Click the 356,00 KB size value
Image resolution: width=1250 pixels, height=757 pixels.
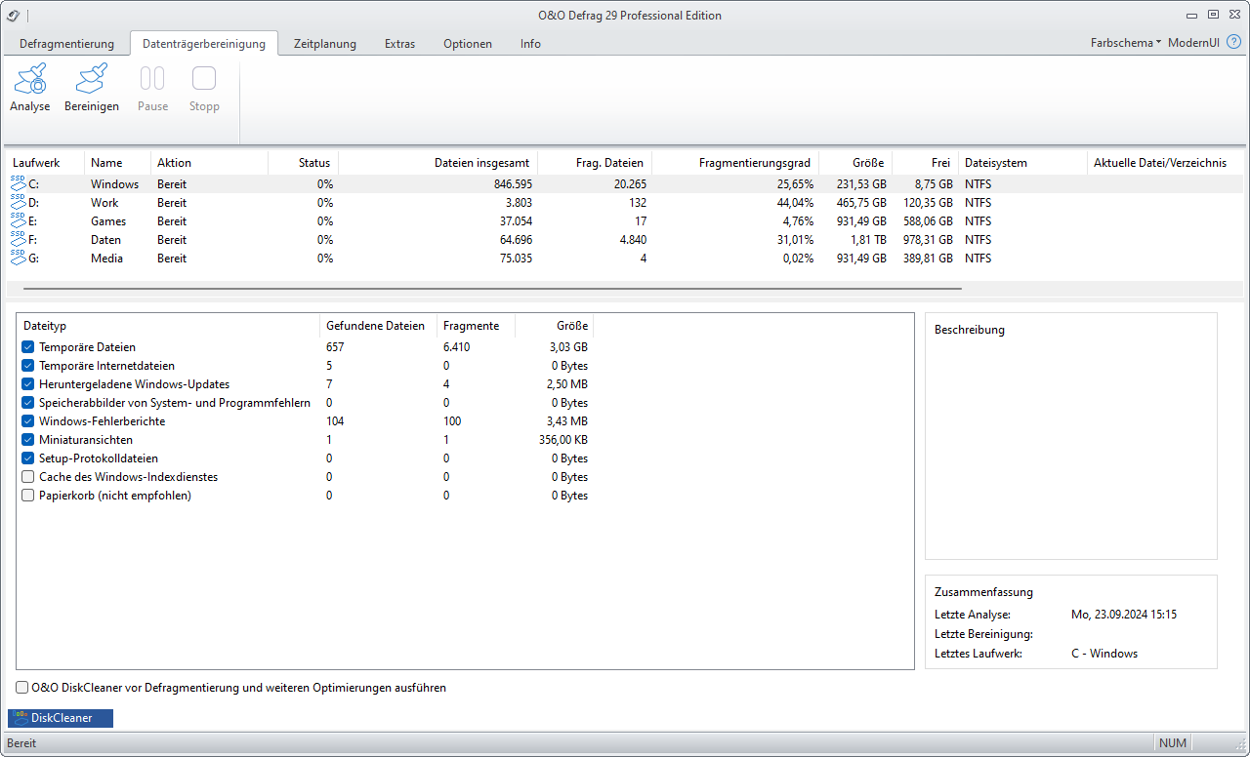[562, 440]
